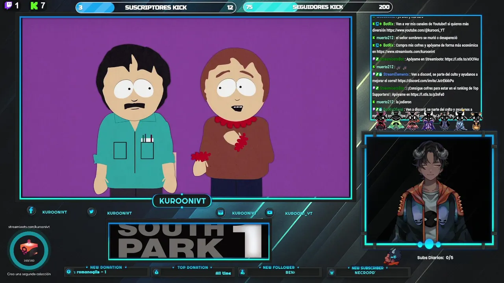Click the KUROONIVT label next to Instagram
Screen dimensions: 504x283
coord(244,213)
